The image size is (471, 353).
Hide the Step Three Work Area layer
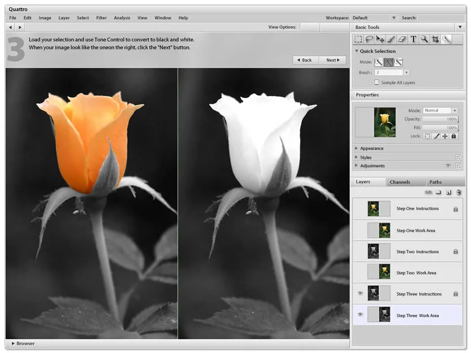(361, 315)
